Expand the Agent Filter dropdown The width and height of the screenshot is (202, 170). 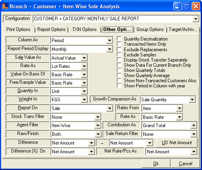tap(98, 125)
